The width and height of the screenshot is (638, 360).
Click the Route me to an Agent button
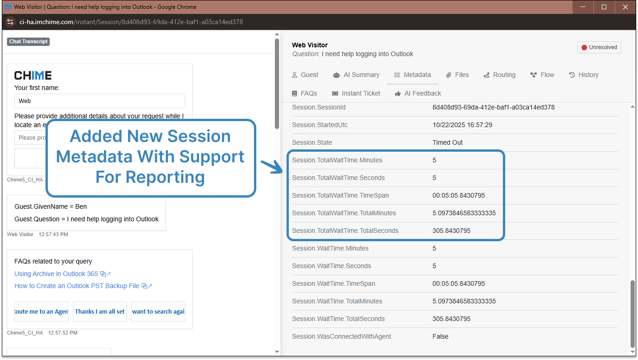(x=41, y=312)
